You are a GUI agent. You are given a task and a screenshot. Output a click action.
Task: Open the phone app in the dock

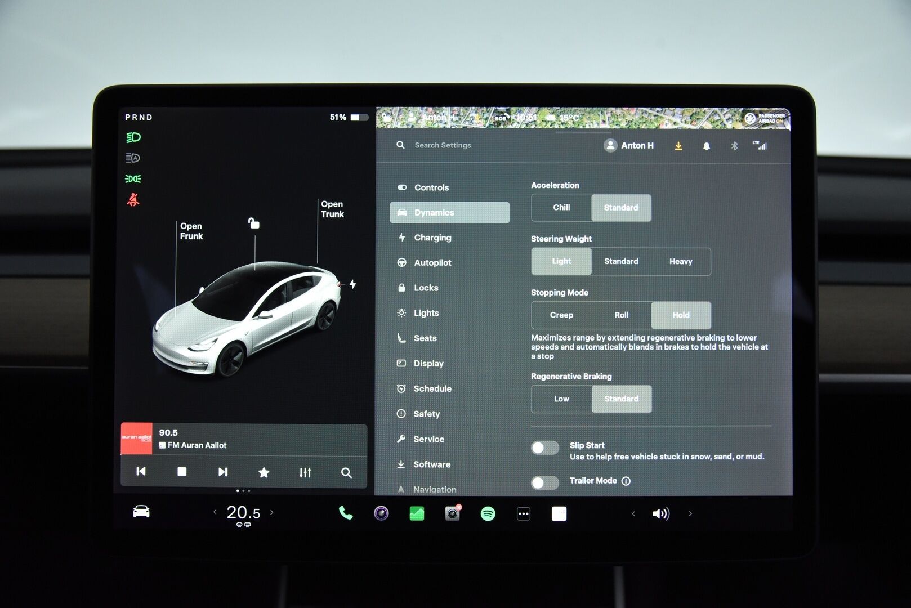click(x=346, y=513)
